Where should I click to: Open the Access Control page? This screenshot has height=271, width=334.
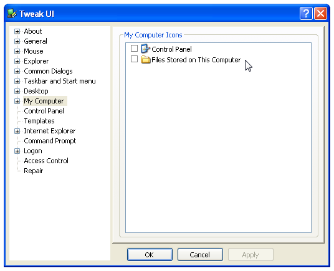coord(46,161)
